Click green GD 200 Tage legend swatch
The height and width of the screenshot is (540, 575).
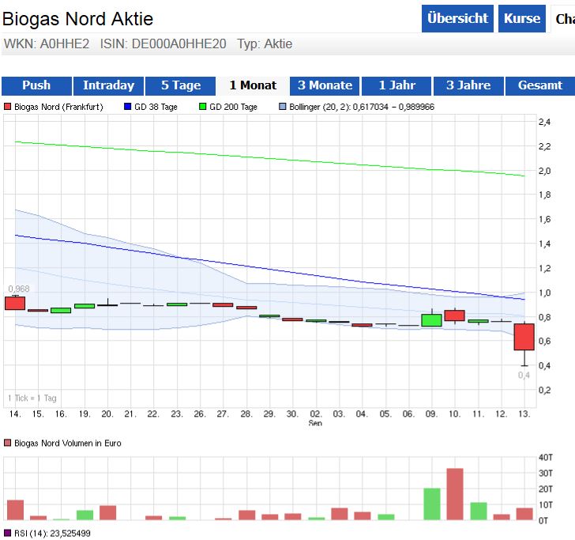point(203,107)
